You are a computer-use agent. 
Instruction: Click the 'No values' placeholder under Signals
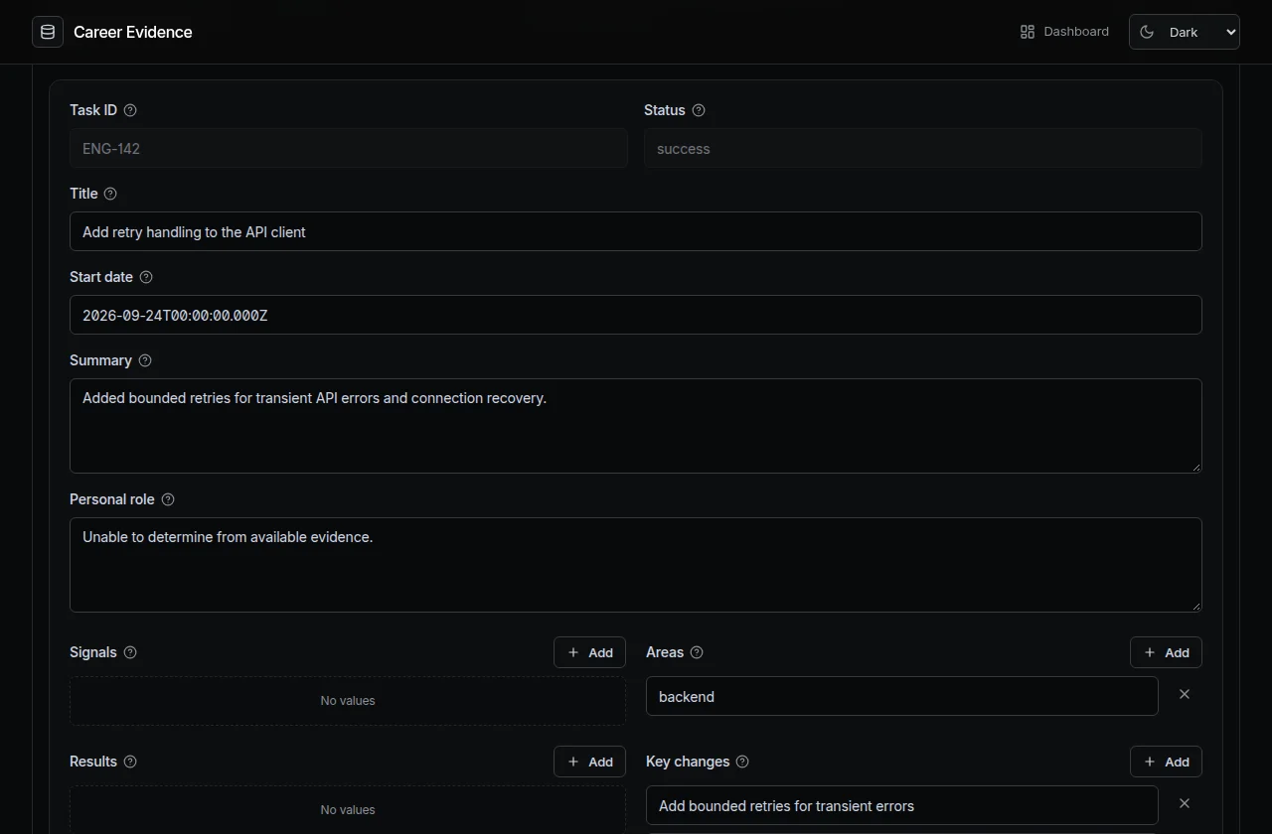348,701
